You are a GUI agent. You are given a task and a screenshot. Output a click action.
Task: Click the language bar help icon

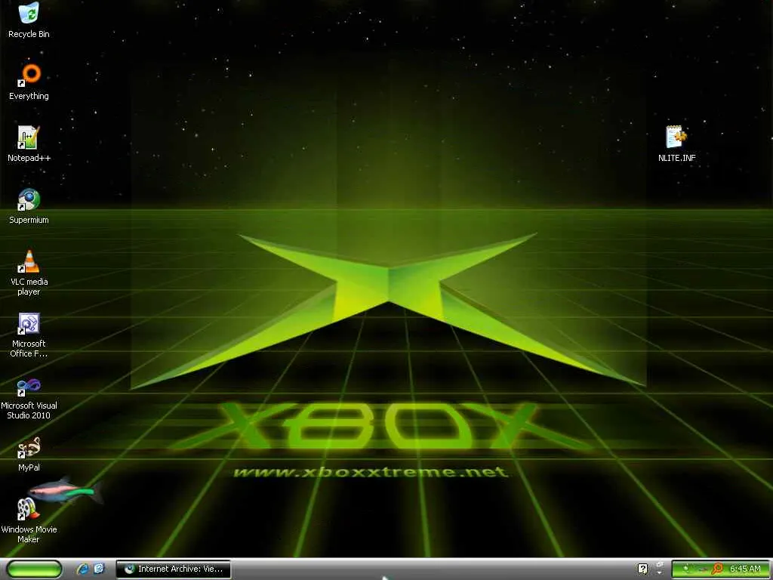pyautogui.click(x=643, y=569)
